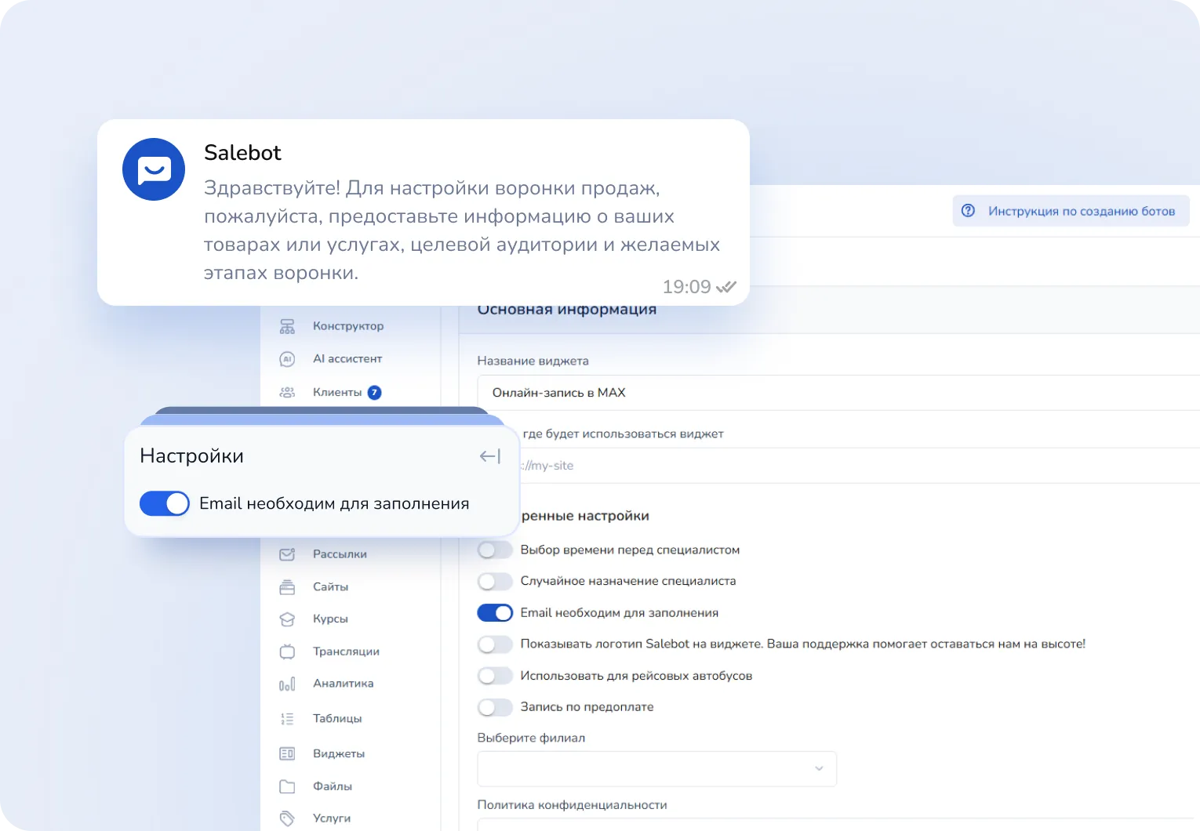Click the Клиенты people icon
Image resolution: width=1200 pixels, height=831 pixels.
287,393
